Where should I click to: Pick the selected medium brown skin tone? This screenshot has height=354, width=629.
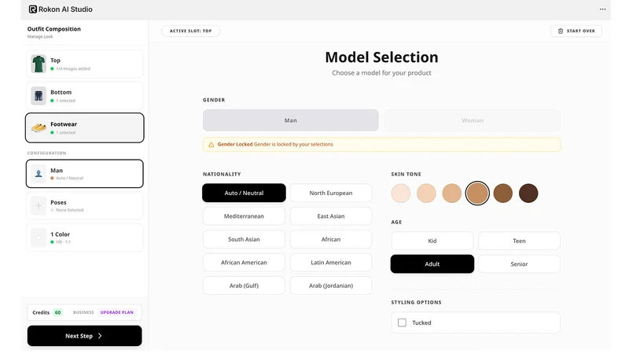(477, 194)
